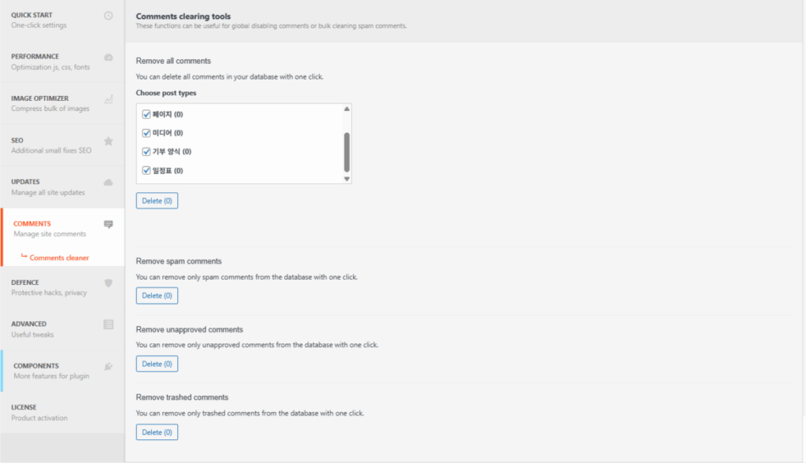Open the Comments cleaner submenu item
806x463 pixels.
pos(59,257)
